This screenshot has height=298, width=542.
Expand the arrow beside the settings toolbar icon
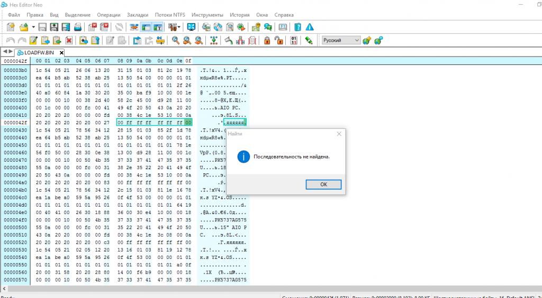pos(179,27)
